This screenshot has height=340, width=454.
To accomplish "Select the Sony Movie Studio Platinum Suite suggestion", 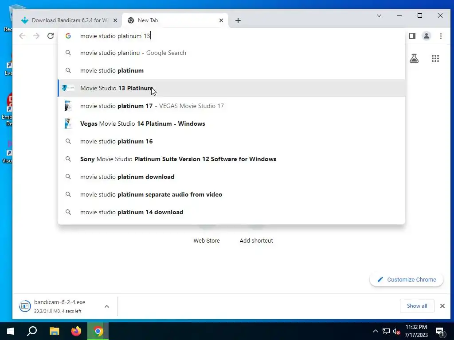I will (231, 159).
